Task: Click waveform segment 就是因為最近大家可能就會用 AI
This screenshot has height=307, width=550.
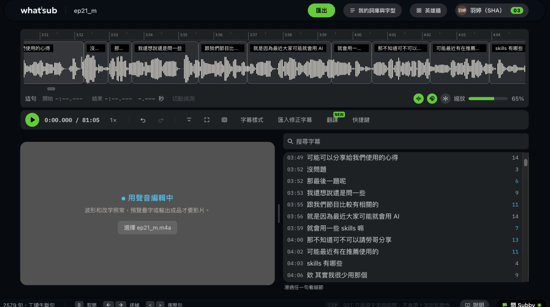Action: tap(290, 62)
